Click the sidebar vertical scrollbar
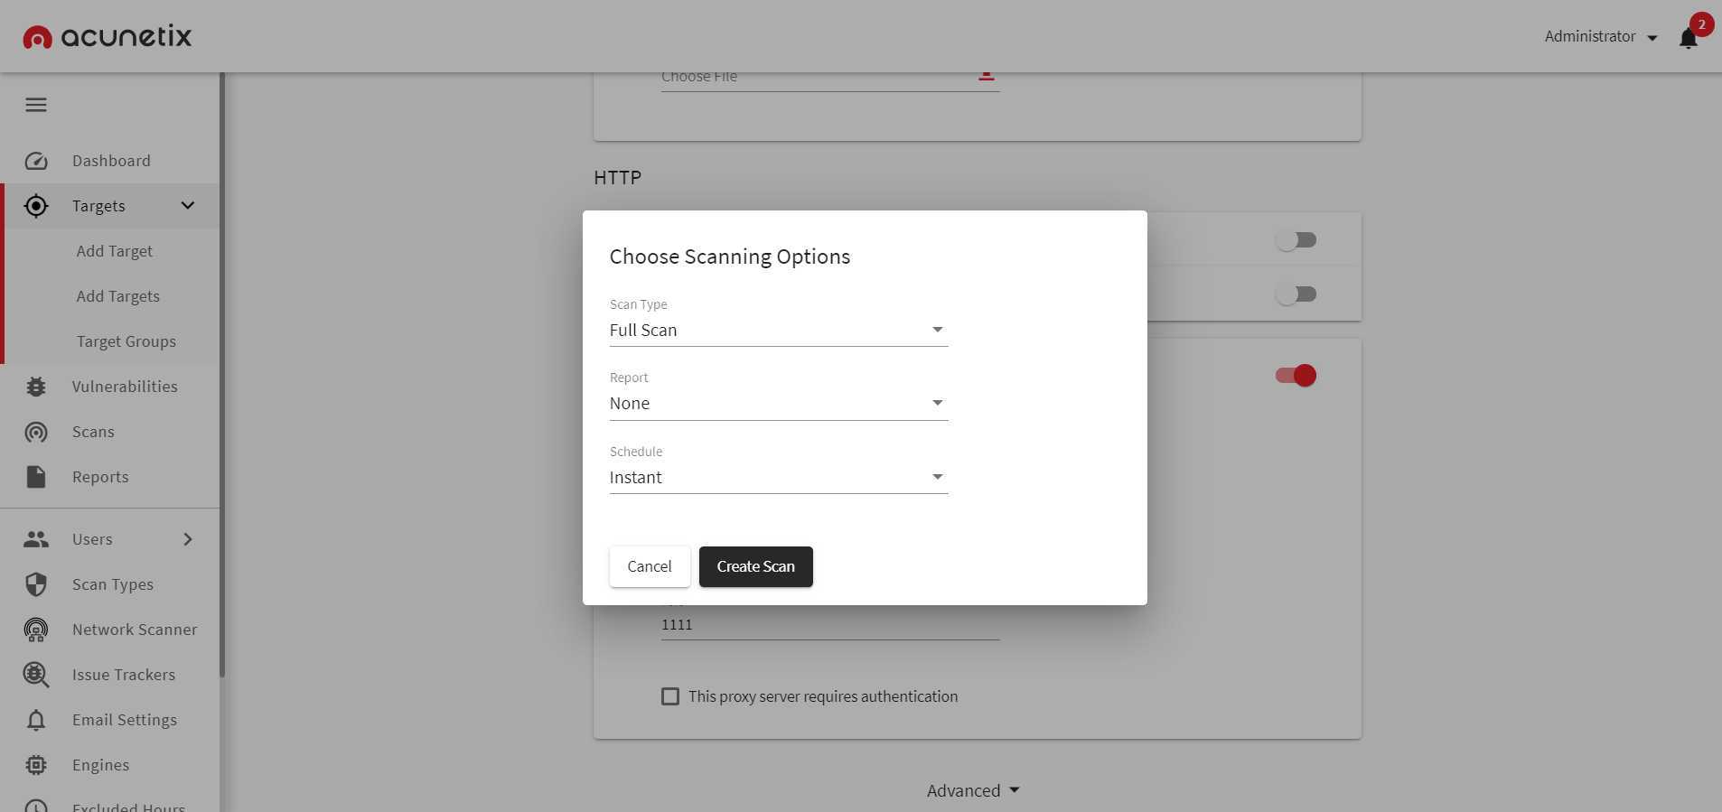This screenshot has width=1722, height=812. [x=222, y=375]
